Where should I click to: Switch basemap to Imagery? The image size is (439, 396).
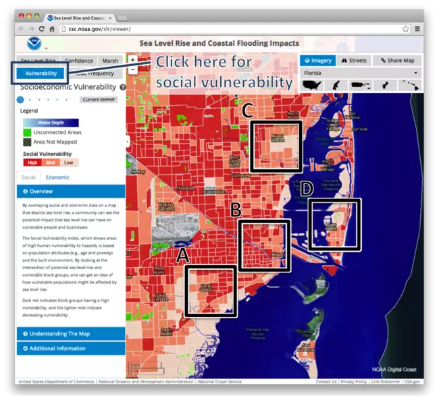(x=317, y=61)
